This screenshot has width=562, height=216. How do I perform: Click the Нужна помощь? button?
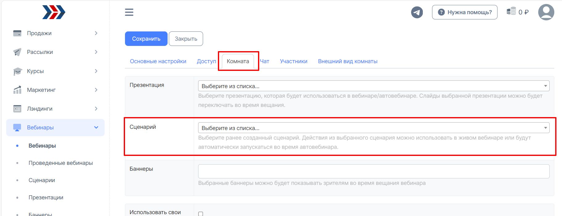(464, 12)
